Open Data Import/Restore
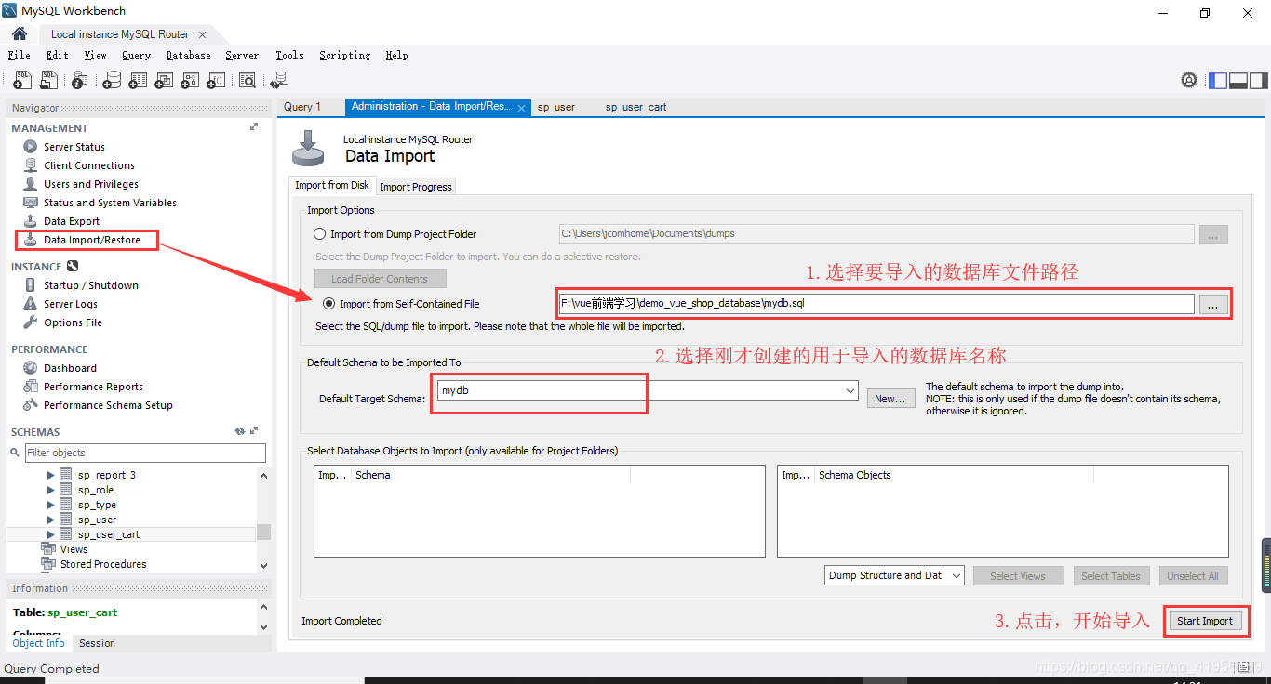This screenshot has width=1271, height=684. click(x=91, y=240)
